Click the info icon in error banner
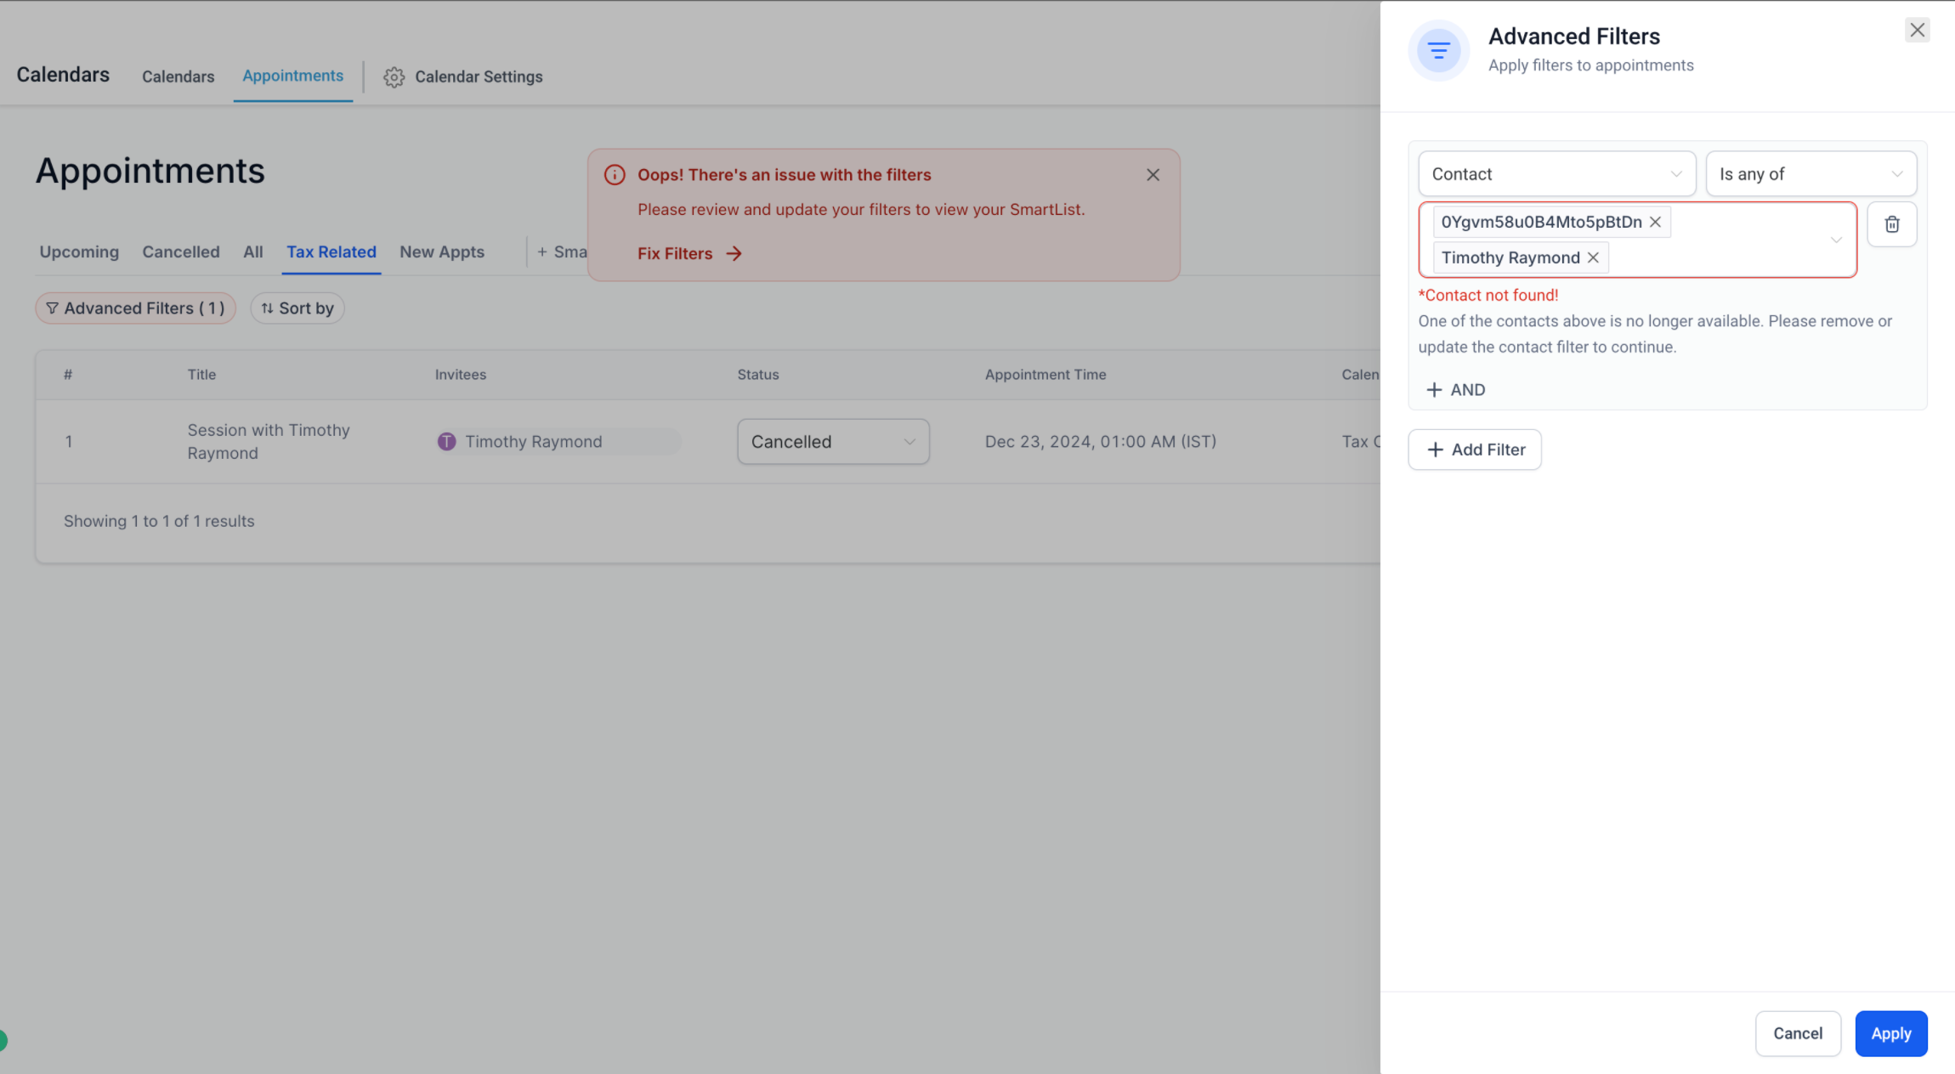Screen dimensions: 1955x1074 615,175
